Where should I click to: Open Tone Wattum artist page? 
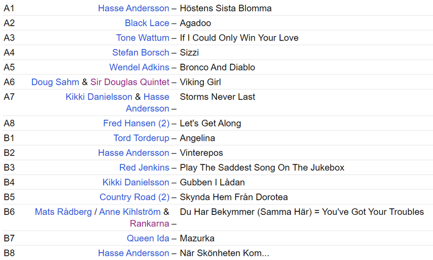[143, 38]
